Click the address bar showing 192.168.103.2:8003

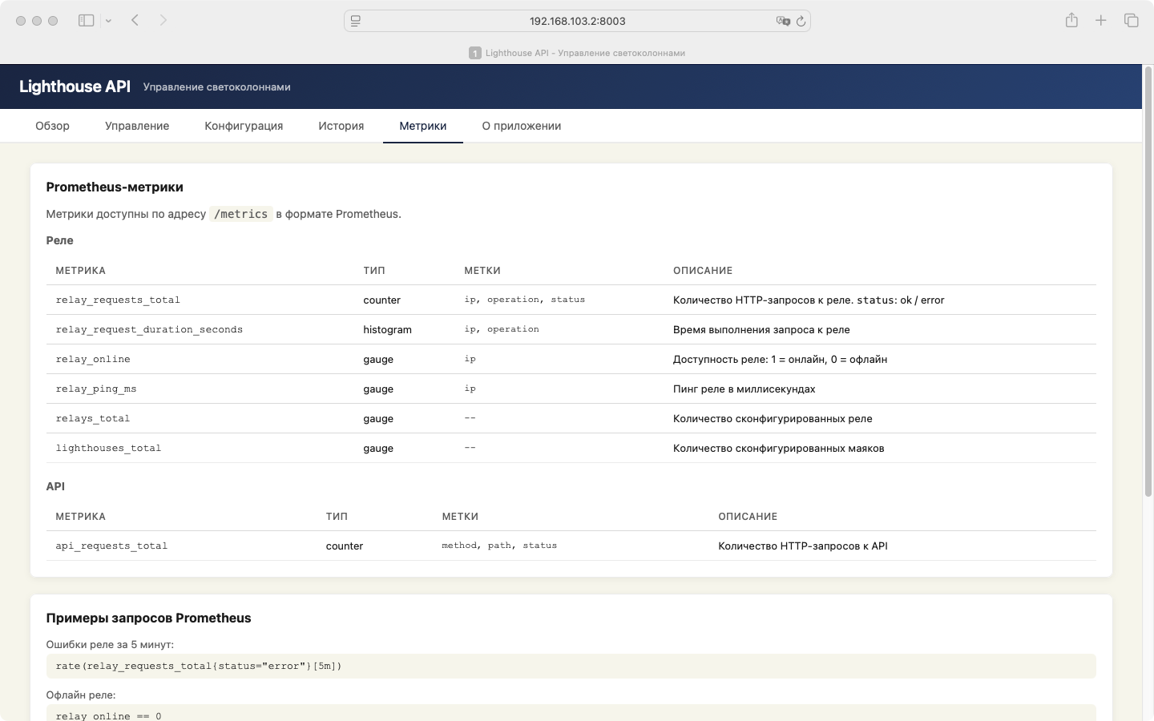tap(577, 21)
